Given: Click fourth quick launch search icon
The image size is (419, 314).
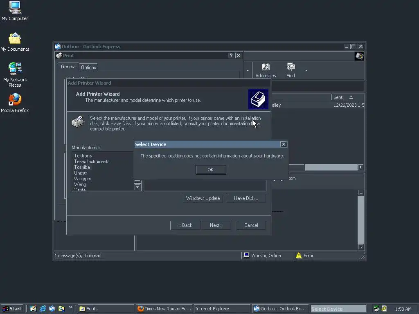Looking at the screenshot, I should tap(61, 309).
